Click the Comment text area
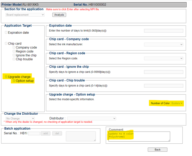The height and width of the screenshot is (156, 192). click(139, 136)
